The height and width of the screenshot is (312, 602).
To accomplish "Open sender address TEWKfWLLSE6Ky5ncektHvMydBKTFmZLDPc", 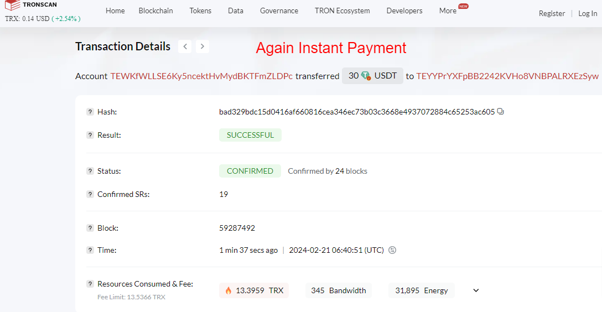I will 201,76.
